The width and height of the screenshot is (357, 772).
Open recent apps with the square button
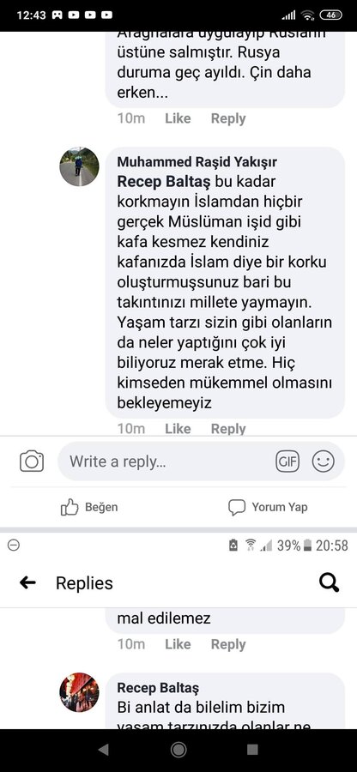click(252, 750)
